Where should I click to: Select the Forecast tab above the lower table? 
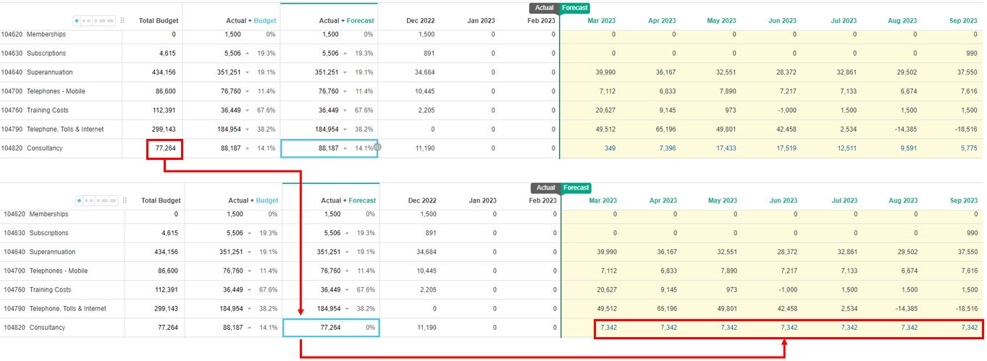pyautogui.click(x=576, y=187)
